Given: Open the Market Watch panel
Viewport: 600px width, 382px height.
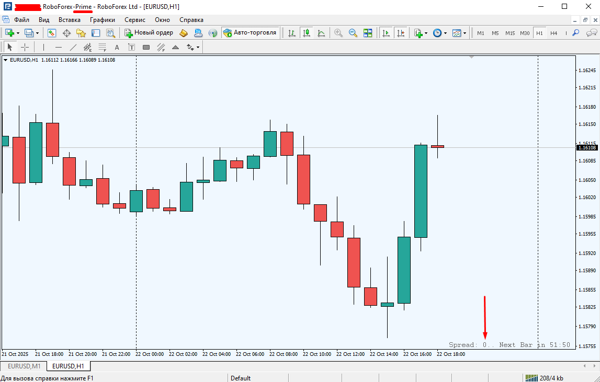Looking at the screenshot, I should 52,32.
